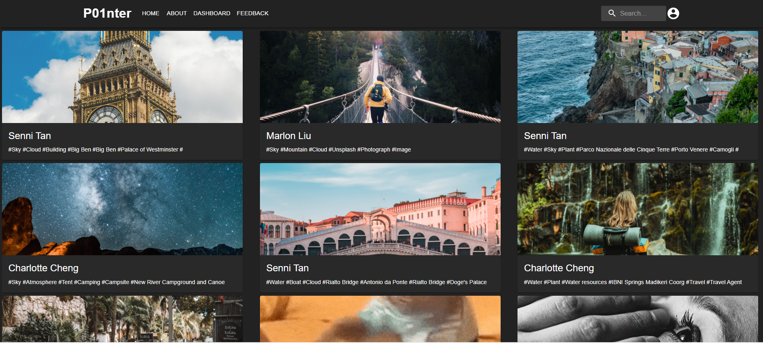
Task: Click Senni Tan on Rialto Bridge card
Action: [x=287, y=268]
